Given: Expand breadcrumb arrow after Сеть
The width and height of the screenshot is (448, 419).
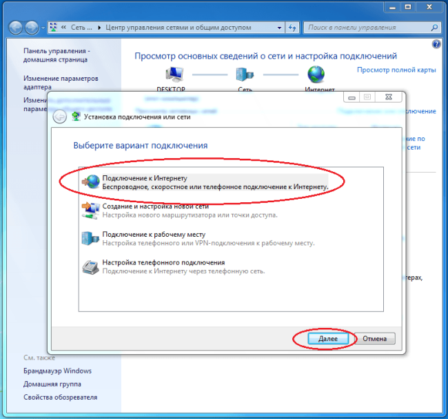Looking at the screenshot, I should 99,28.
